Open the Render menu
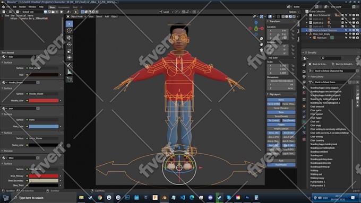This screenshot has width=361, height=203. click(22, 7)
